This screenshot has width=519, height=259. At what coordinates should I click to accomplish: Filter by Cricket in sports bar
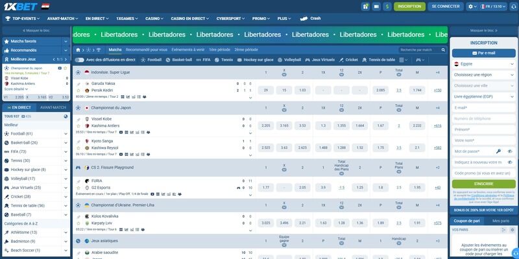click(x=348, y=60)
